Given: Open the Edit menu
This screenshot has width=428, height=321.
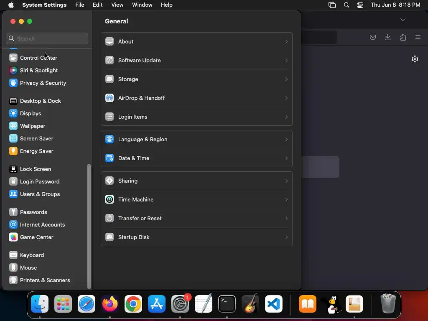Looking at the screenshot, I should pos(97,5).
